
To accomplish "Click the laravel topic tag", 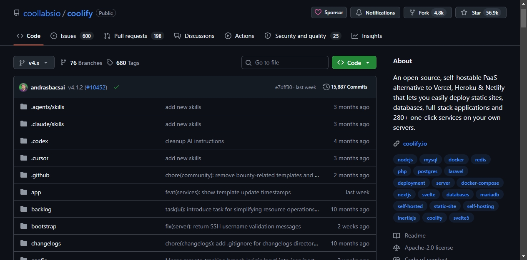I will pos(456,171).
